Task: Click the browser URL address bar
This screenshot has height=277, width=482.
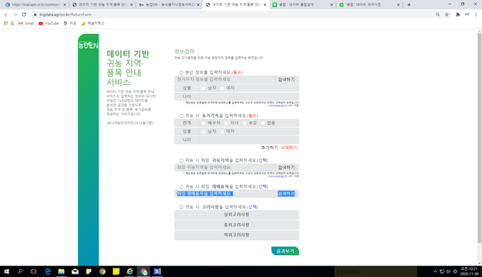Action: click(x=234, y=14)
